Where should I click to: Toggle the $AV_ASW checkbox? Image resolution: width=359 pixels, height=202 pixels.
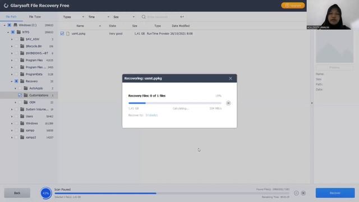click(16, 39)
